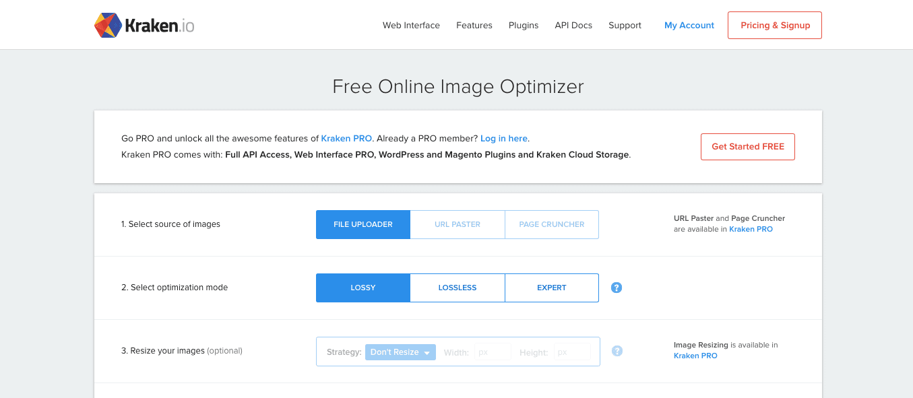Choose LOSSY optimization mode
913x398 pixels.
[x=363, y=288]
